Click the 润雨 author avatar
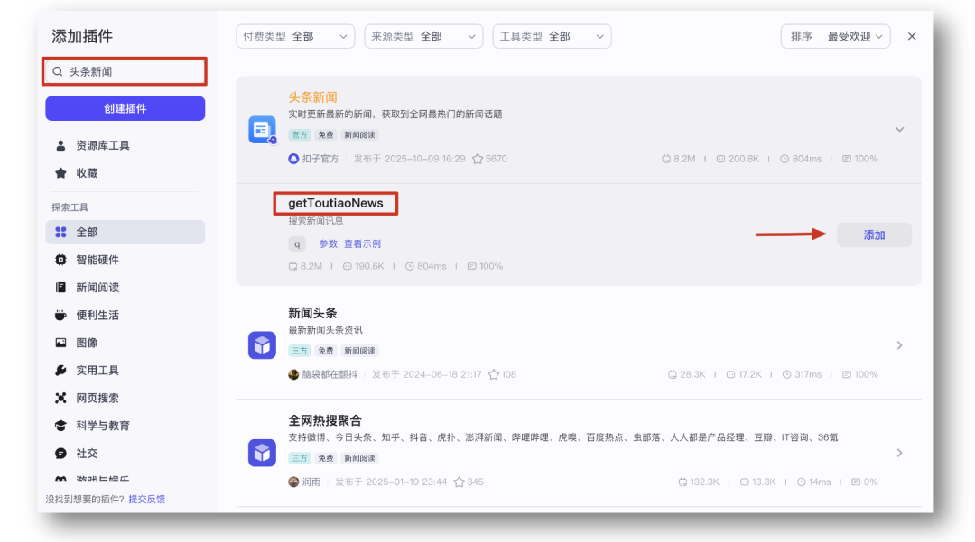Screen dimensions: 975x542 click(x=293, y=482)
